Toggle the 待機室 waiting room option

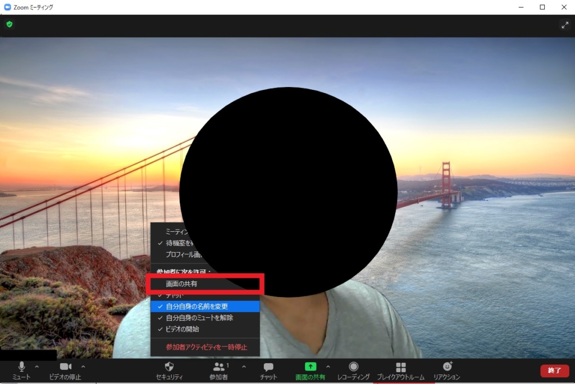pyautogui.click(x=176, y=243)
